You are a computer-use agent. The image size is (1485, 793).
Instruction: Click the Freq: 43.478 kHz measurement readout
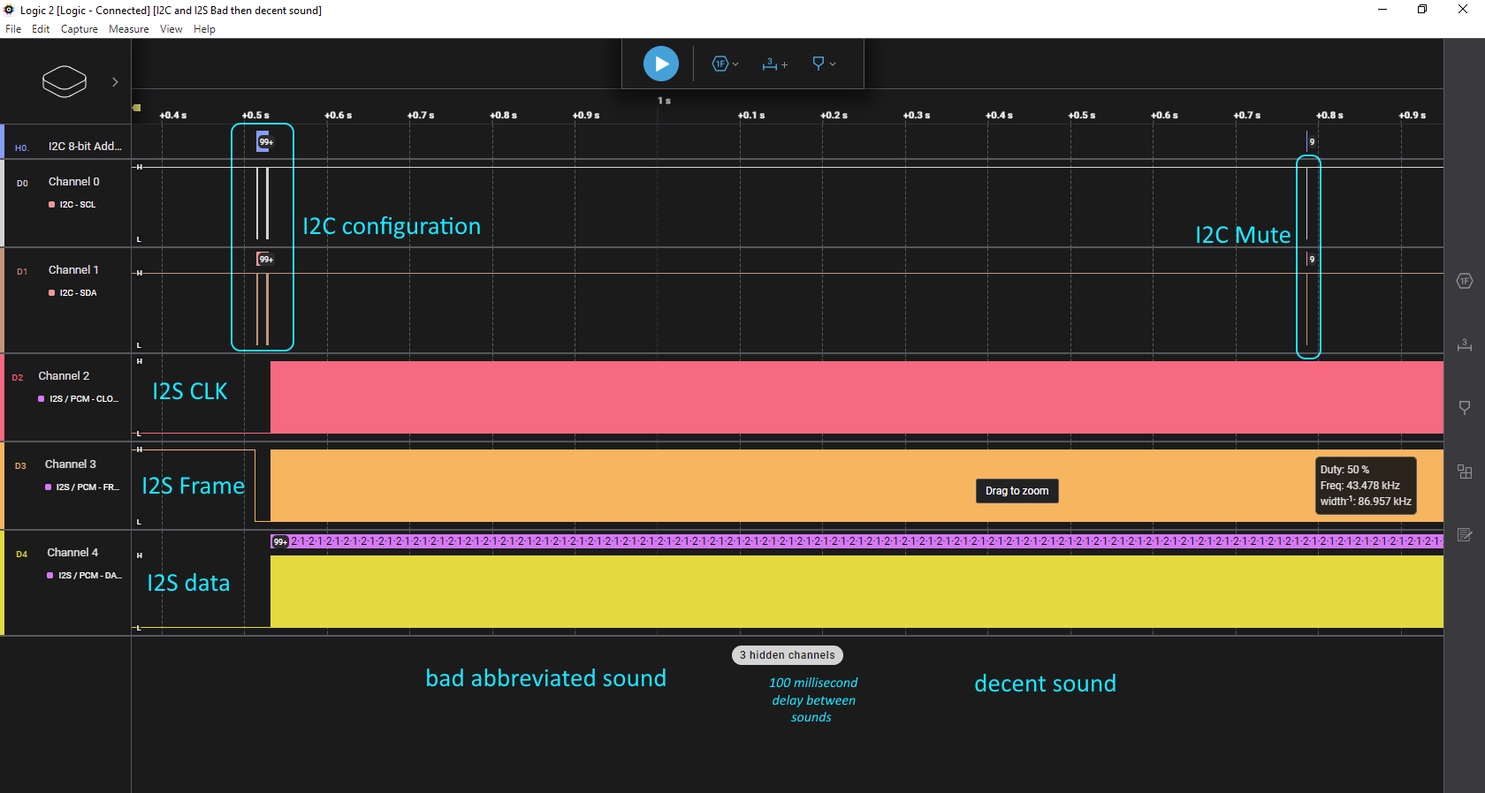1360,486
